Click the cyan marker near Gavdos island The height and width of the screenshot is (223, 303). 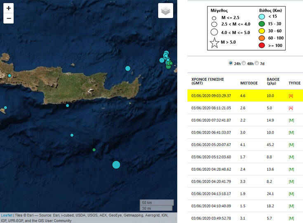point(5,108)
